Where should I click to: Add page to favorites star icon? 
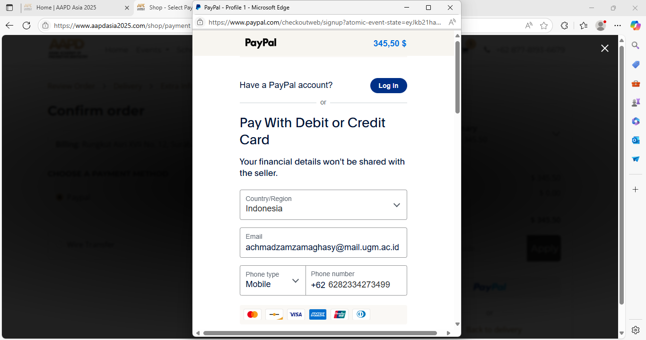tap(544, 26)
